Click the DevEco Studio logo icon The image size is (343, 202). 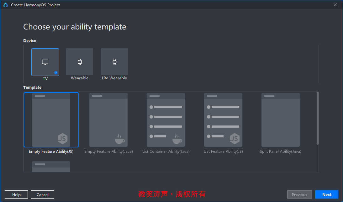[x=6, y=5]
